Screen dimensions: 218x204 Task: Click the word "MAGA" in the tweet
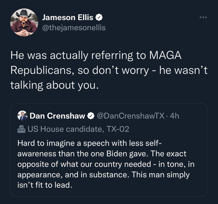click(x=166, y=56)
